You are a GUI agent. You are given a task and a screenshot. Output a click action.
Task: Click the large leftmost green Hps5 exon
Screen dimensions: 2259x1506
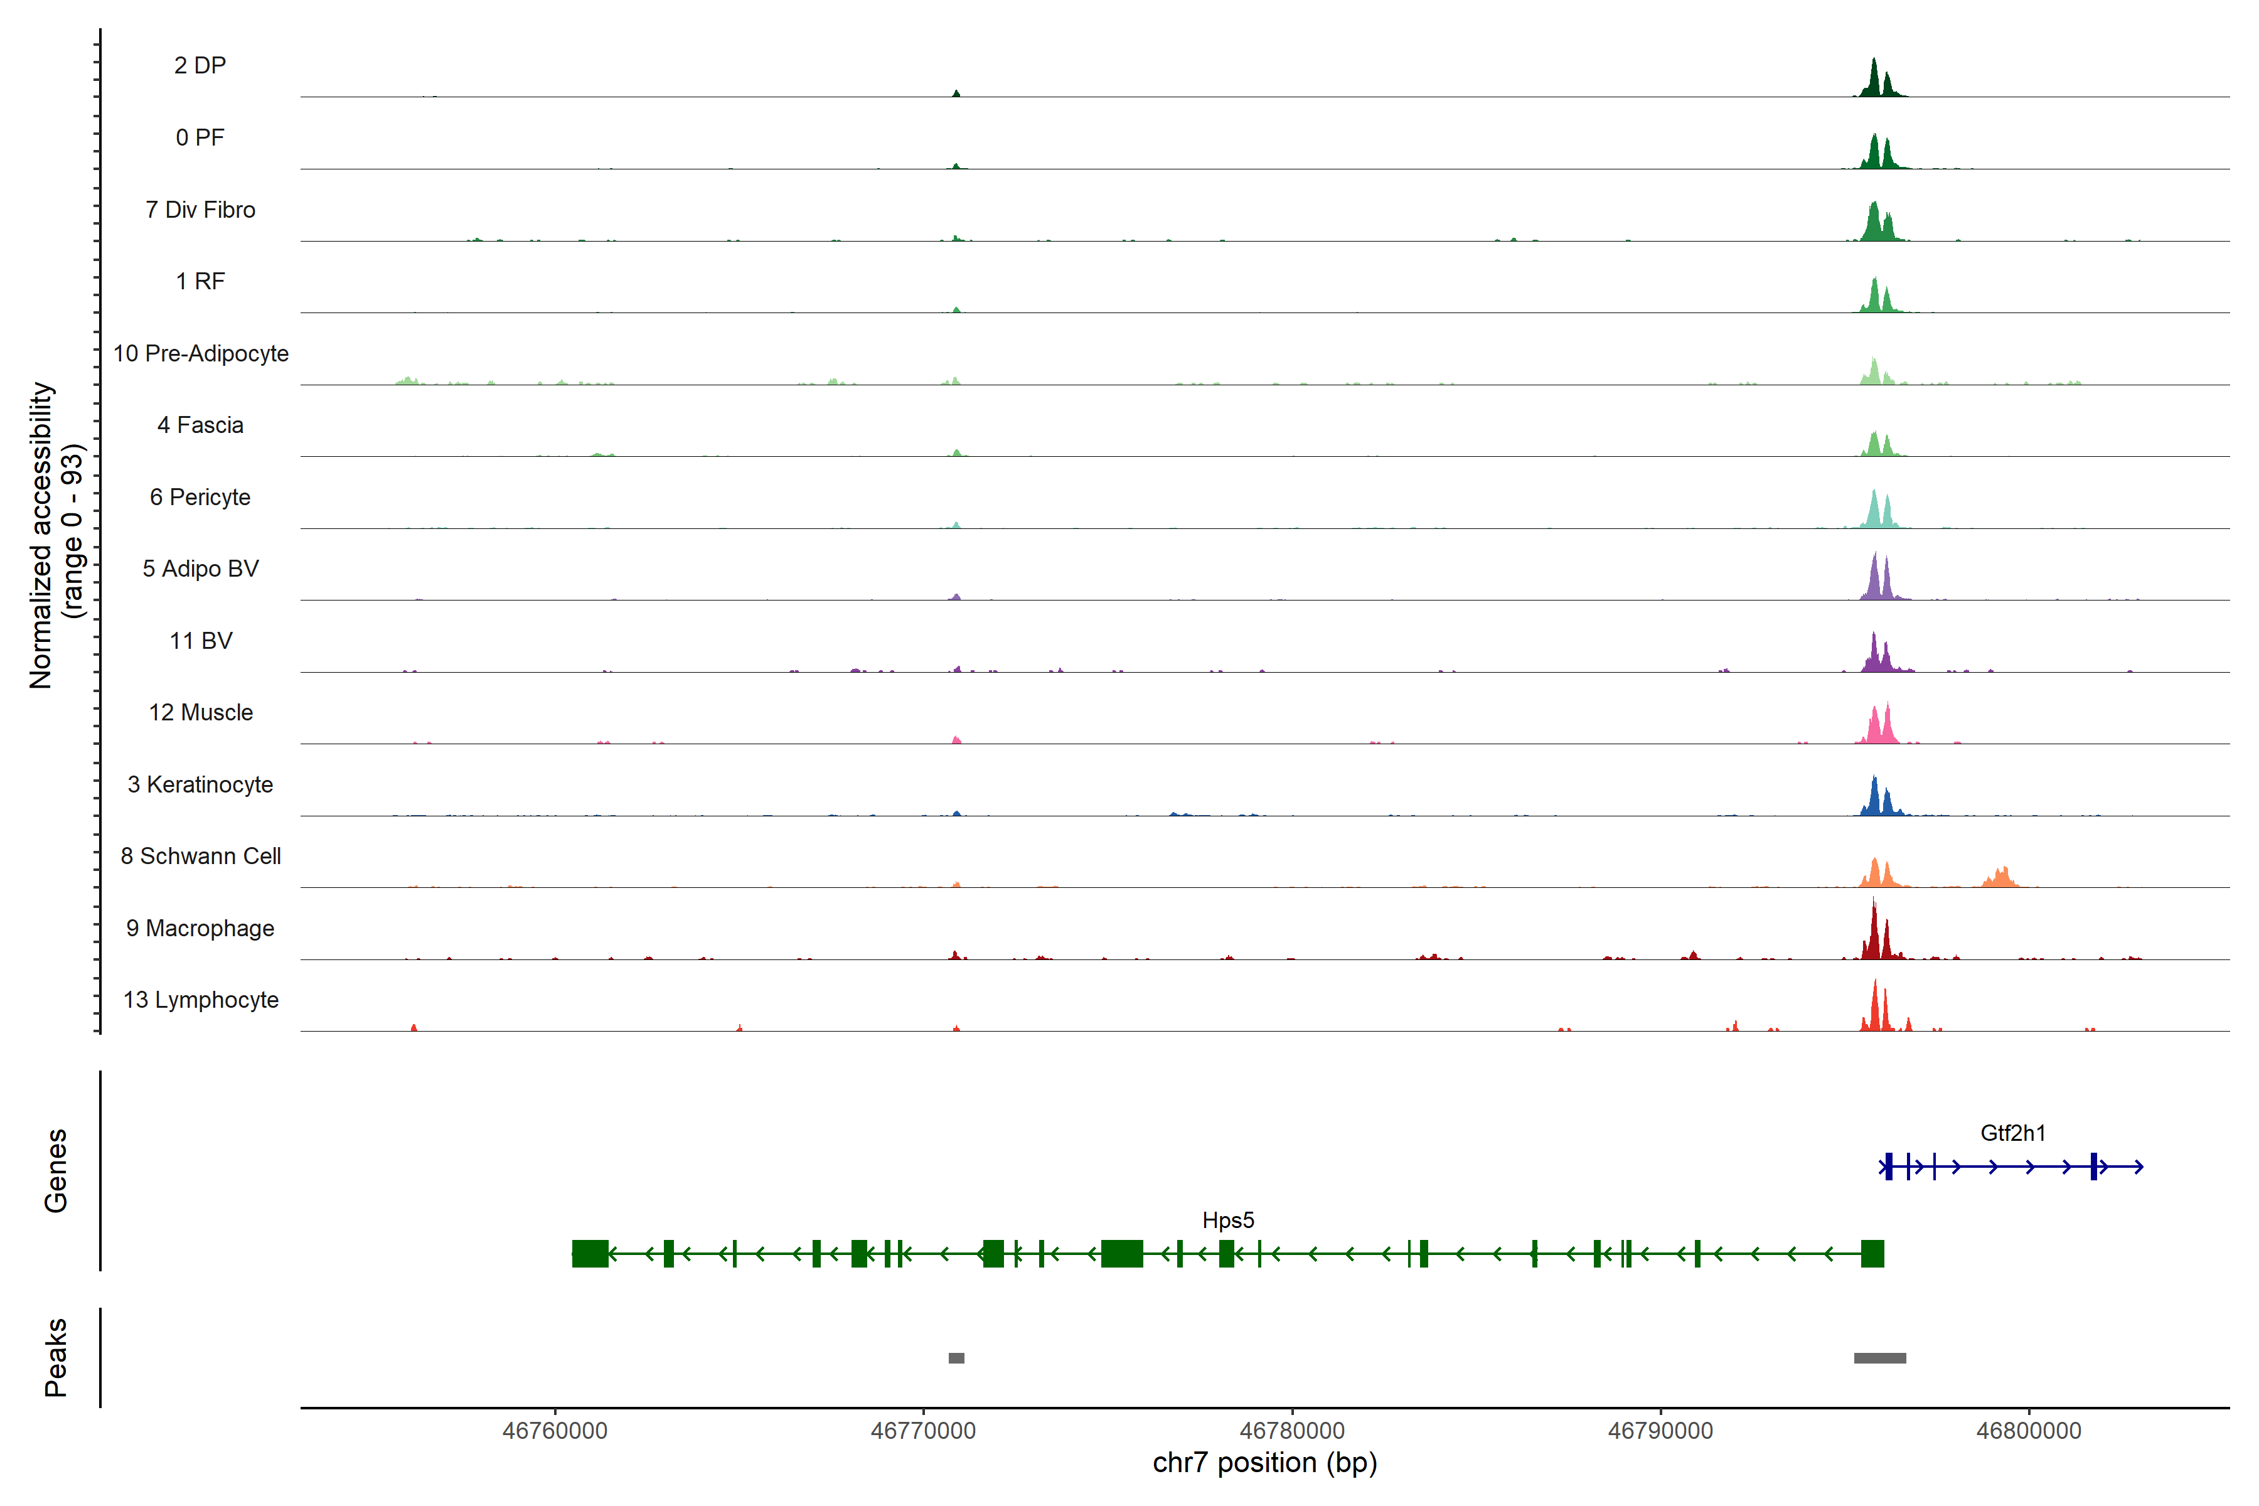point(590,1253)
